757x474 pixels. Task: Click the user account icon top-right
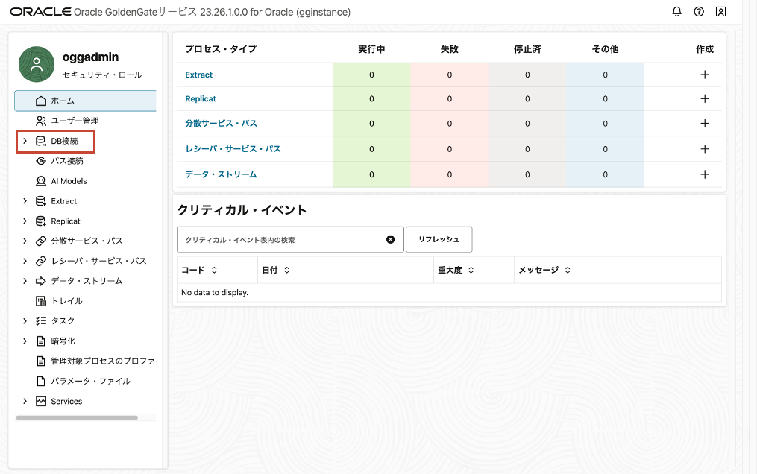click(720, 11)
